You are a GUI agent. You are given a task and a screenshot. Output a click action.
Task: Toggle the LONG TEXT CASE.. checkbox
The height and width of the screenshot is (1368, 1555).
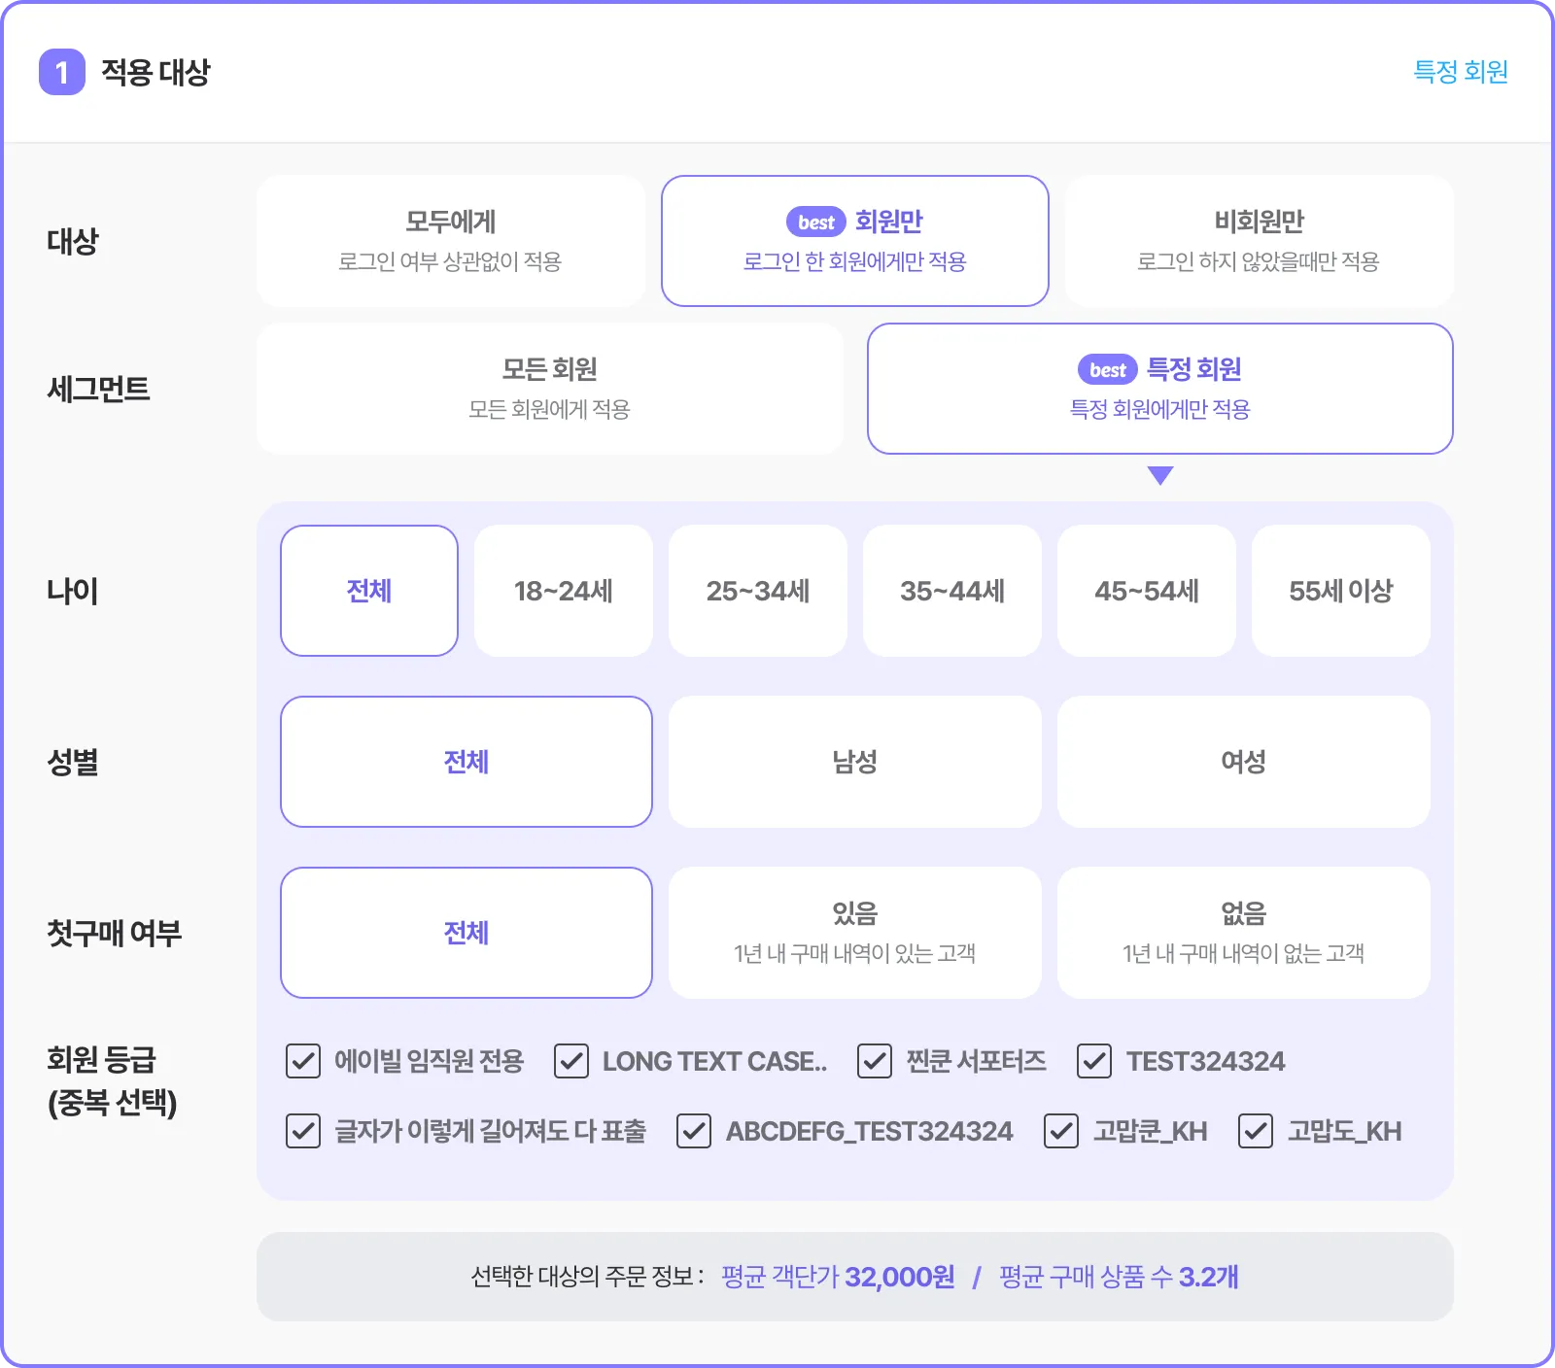pos(571,1061)
